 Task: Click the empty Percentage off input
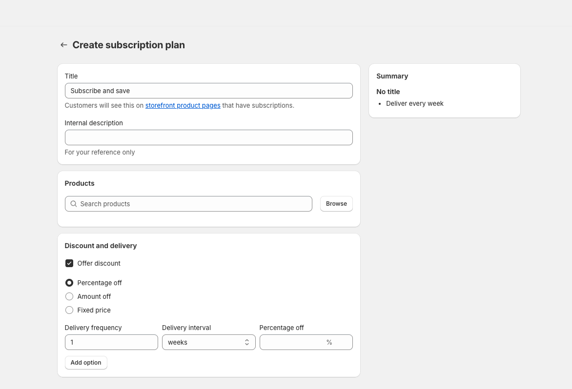point(292,342)
